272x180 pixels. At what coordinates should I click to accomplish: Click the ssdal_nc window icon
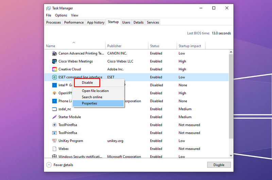pos(54,109)
